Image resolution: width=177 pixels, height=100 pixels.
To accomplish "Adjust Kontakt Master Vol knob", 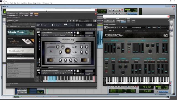I will [x=42, y=25].
